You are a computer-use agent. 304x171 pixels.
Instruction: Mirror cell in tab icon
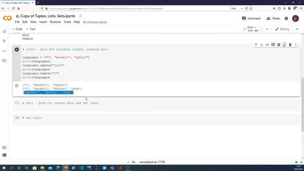[x=284, y=45]
